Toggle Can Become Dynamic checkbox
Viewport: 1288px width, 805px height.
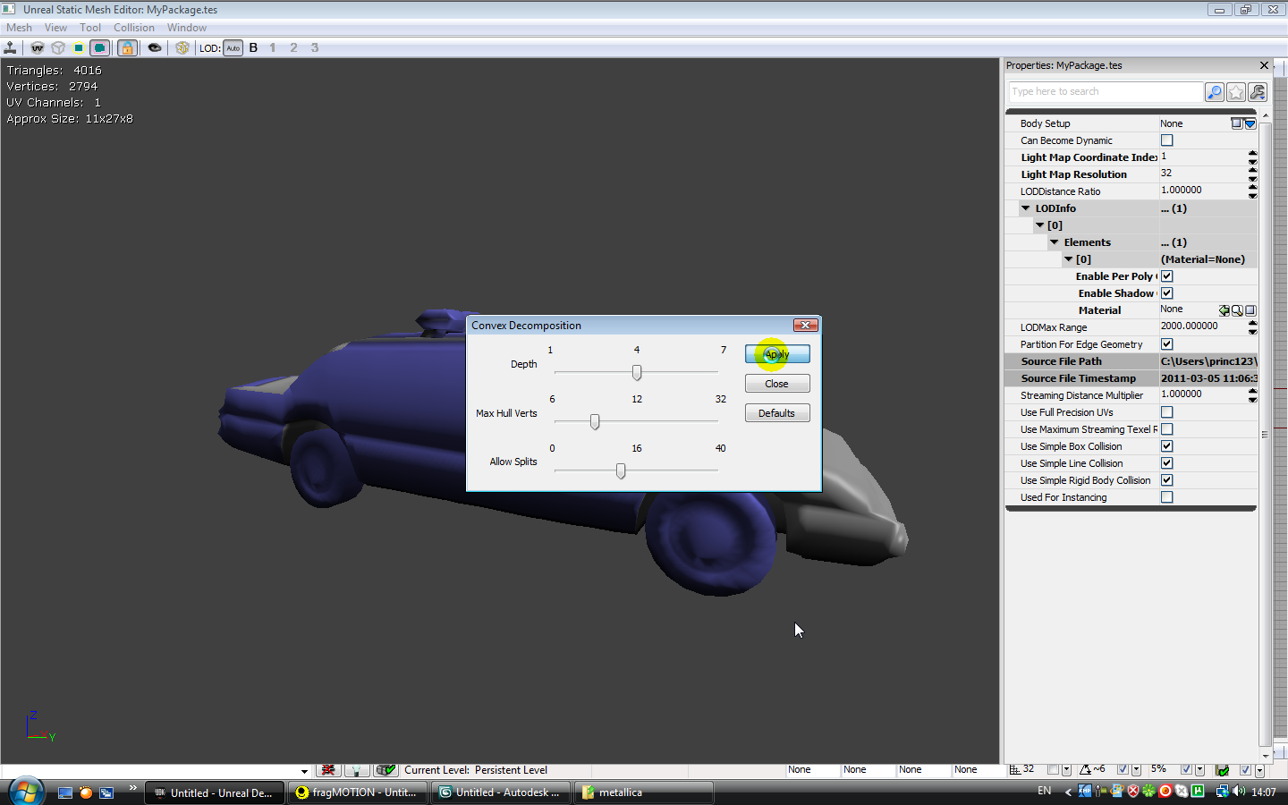pyautogui.click(x=1167, y=140)
